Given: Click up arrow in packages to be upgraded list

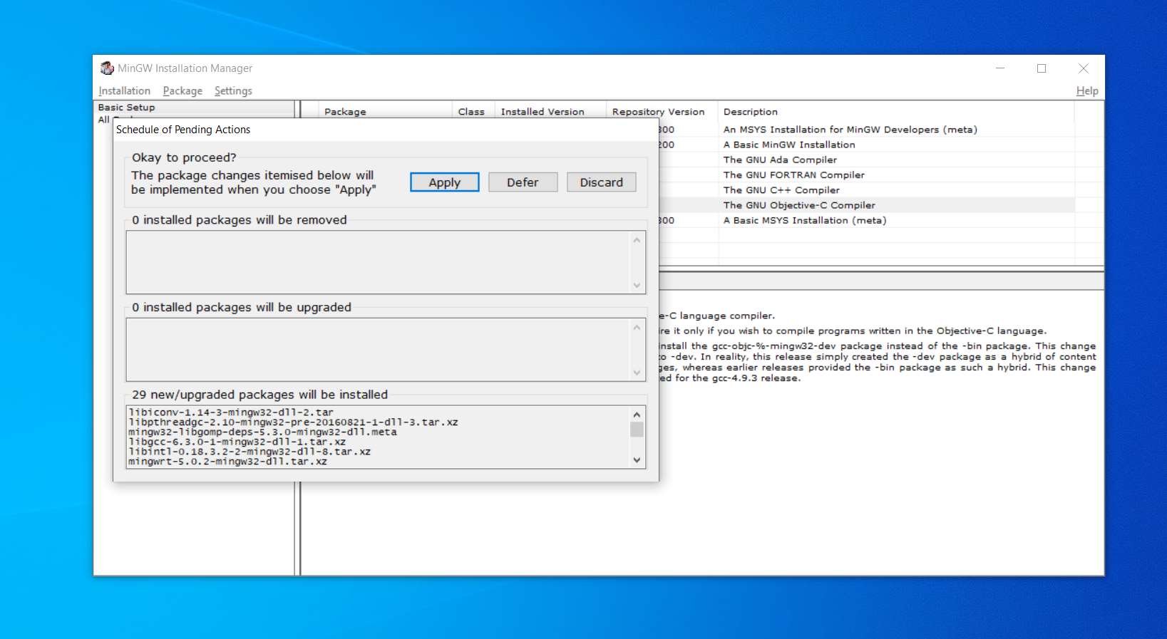Looking at the screenshot, I should click(x=637, y=328).
